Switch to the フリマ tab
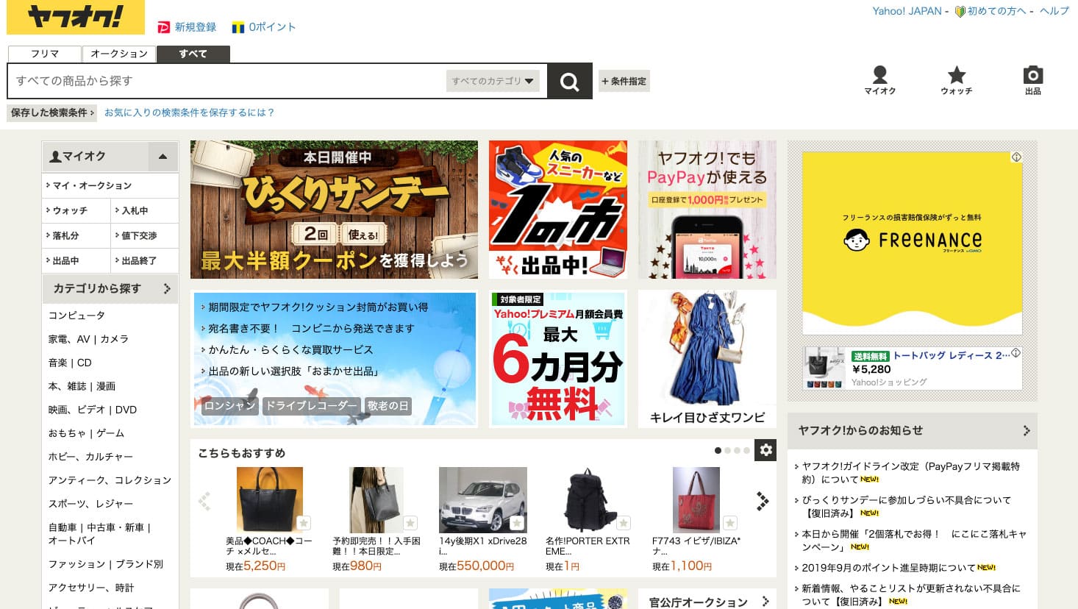Screen dimensions: 1078x609 click(x=45, y=54)
